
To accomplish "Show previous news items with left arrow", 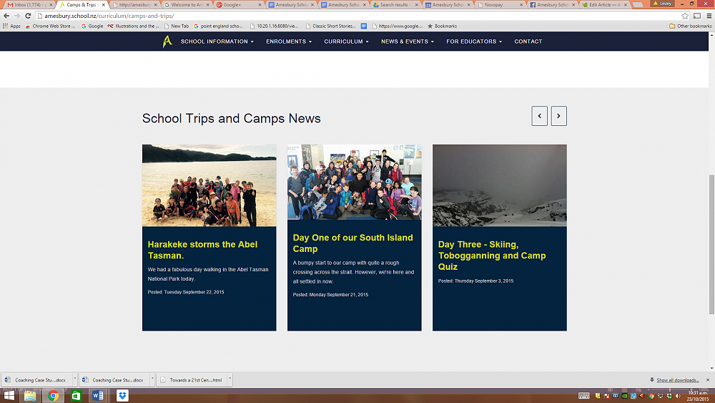I will 540,116.
